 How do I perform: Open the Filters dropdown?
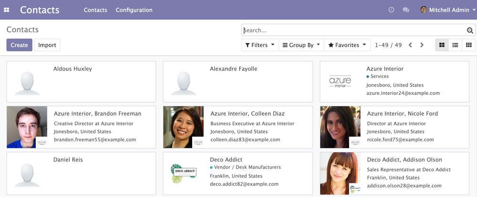tap(260, 45)
